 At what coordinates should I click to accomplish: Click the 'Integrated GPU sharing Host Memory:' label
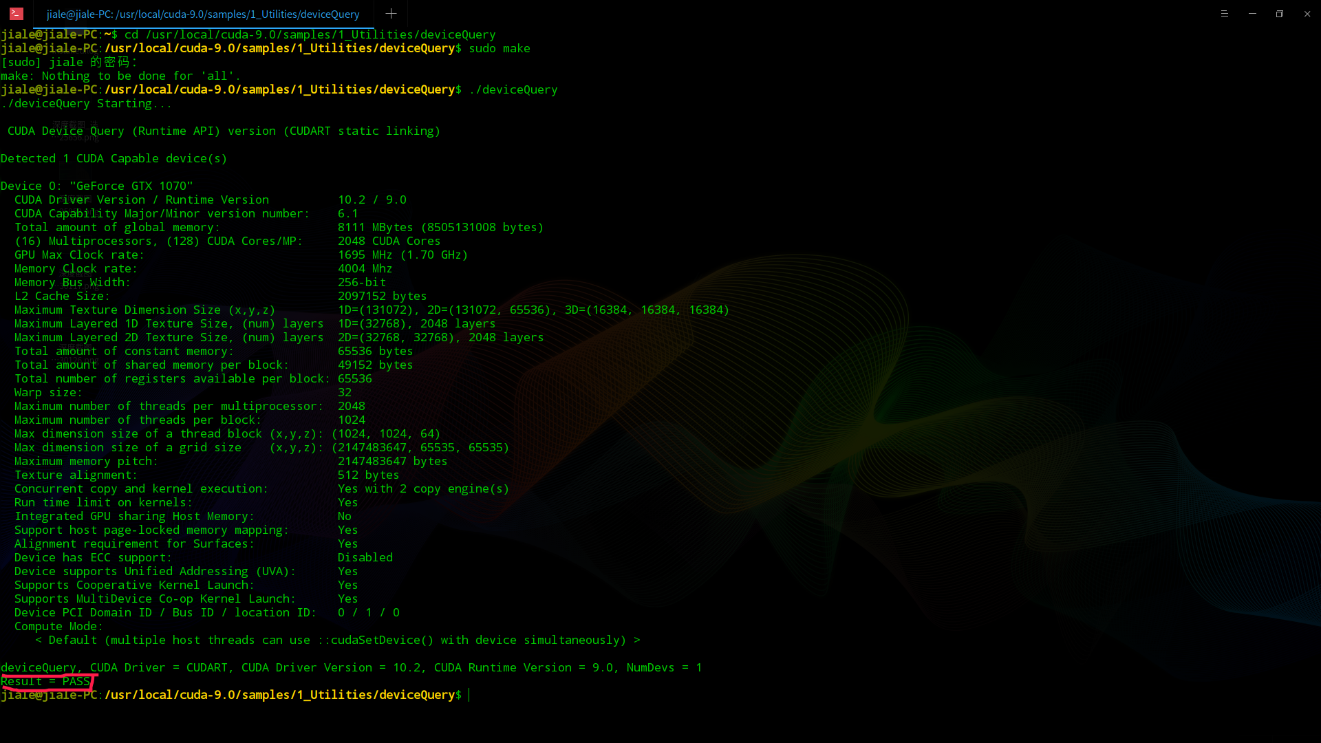coord(135,516)
